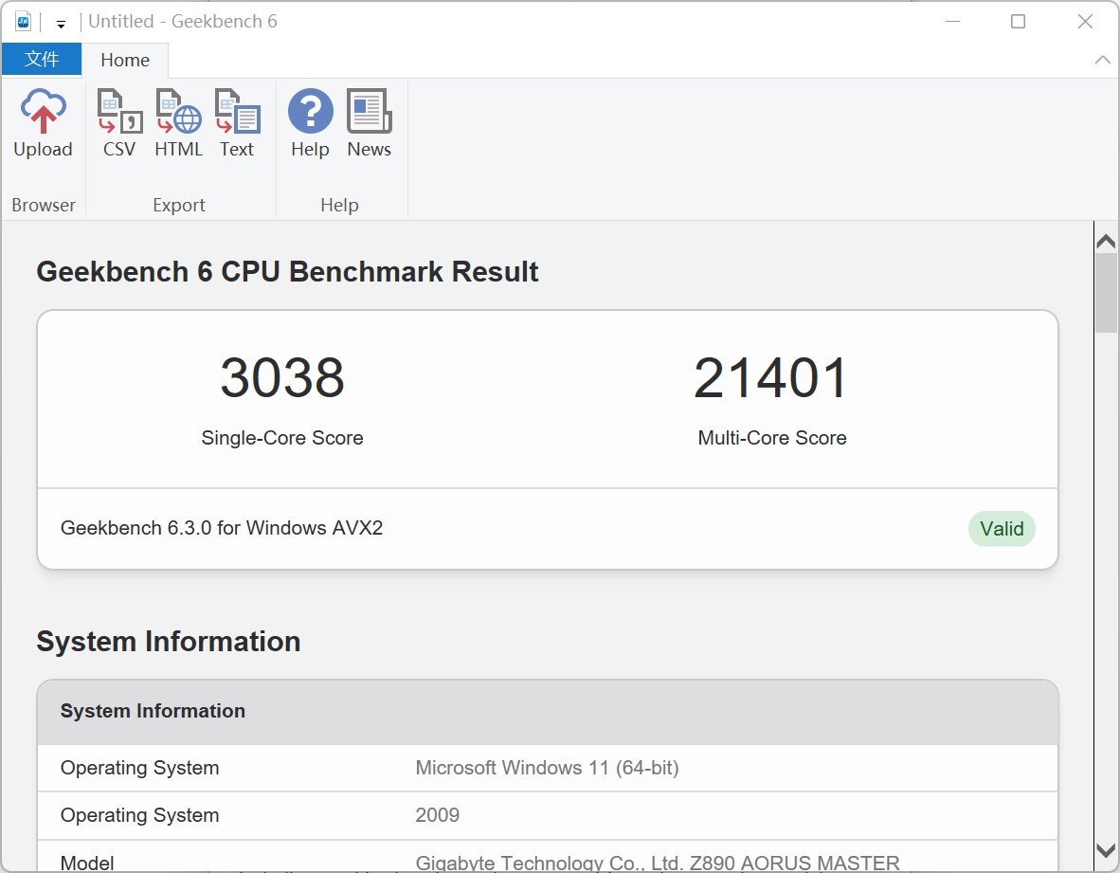Image resolution: width=1120 pixels, height=873 pixels.
Task: Collapse the ribbon using the chevron
Action: (x=1102, y=60)
